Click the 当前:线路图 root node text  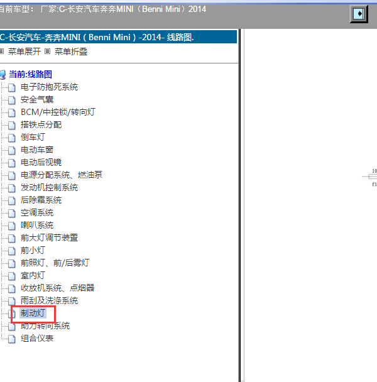(x=30, y=74)
